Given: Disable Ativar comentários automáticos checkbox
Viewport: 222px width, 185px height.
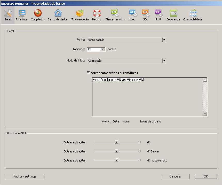Looking at the screenshot, I should click(89, 73).
